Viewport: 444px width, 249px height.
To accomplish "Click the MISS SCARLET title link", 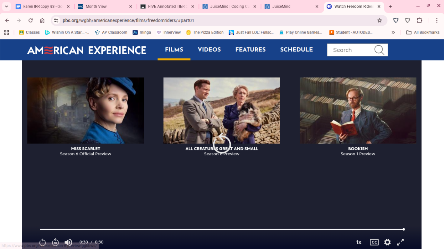I will pyautogui.click(x=86, y=149).
